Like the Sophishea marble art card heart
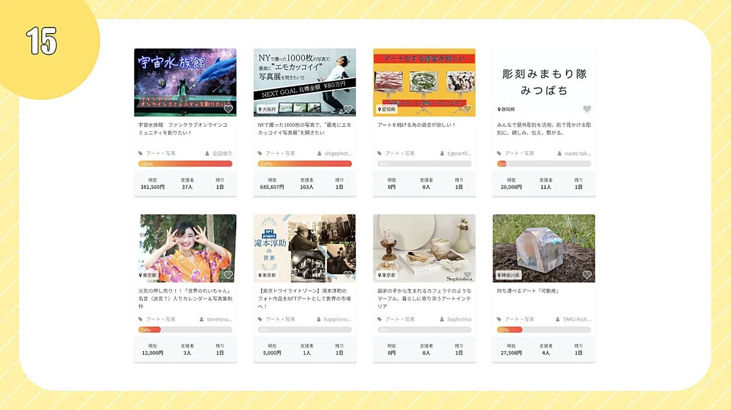 click(x=467, y=275)
